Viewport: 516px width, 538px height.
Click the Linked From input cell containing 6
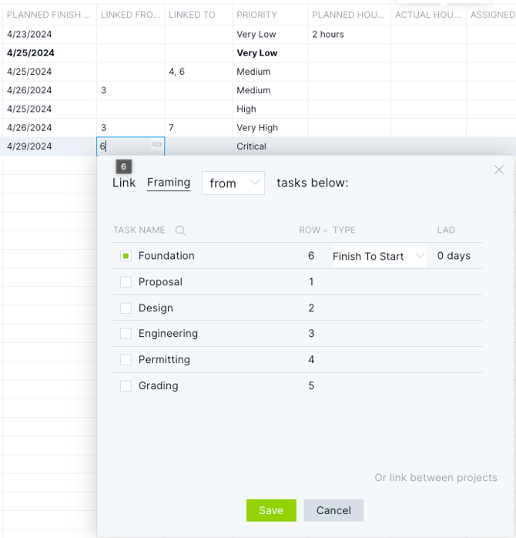[x=131, y=146]
